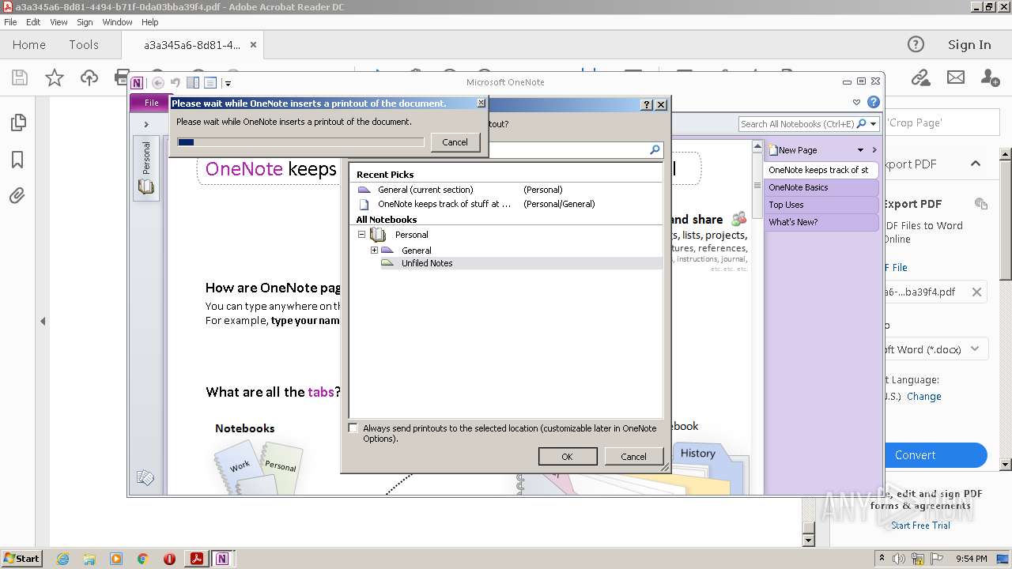Open OneNote File tab

click(x=151, y=103)
